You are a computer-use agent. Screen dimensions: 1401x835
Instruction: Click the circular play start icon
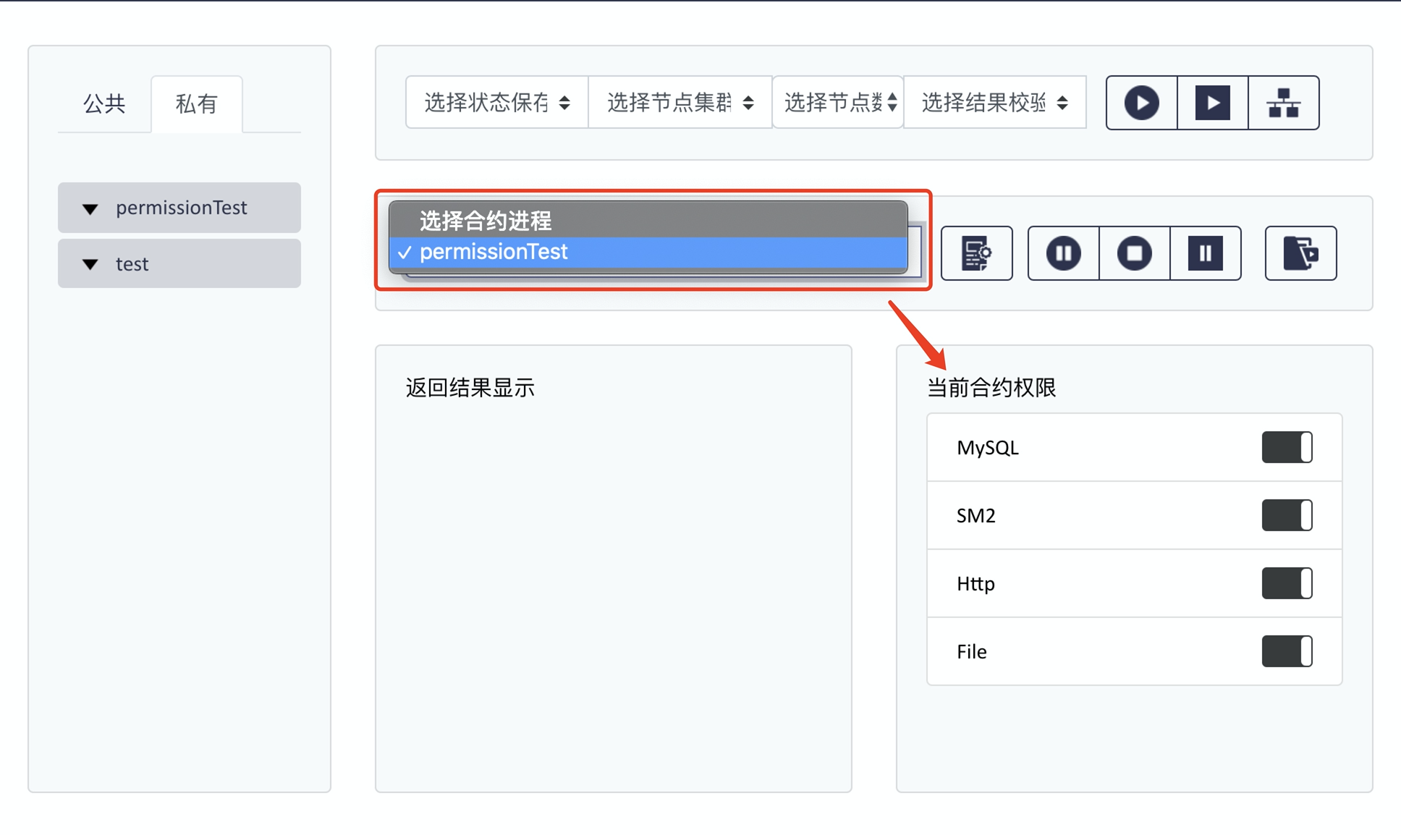(1141, 103)
